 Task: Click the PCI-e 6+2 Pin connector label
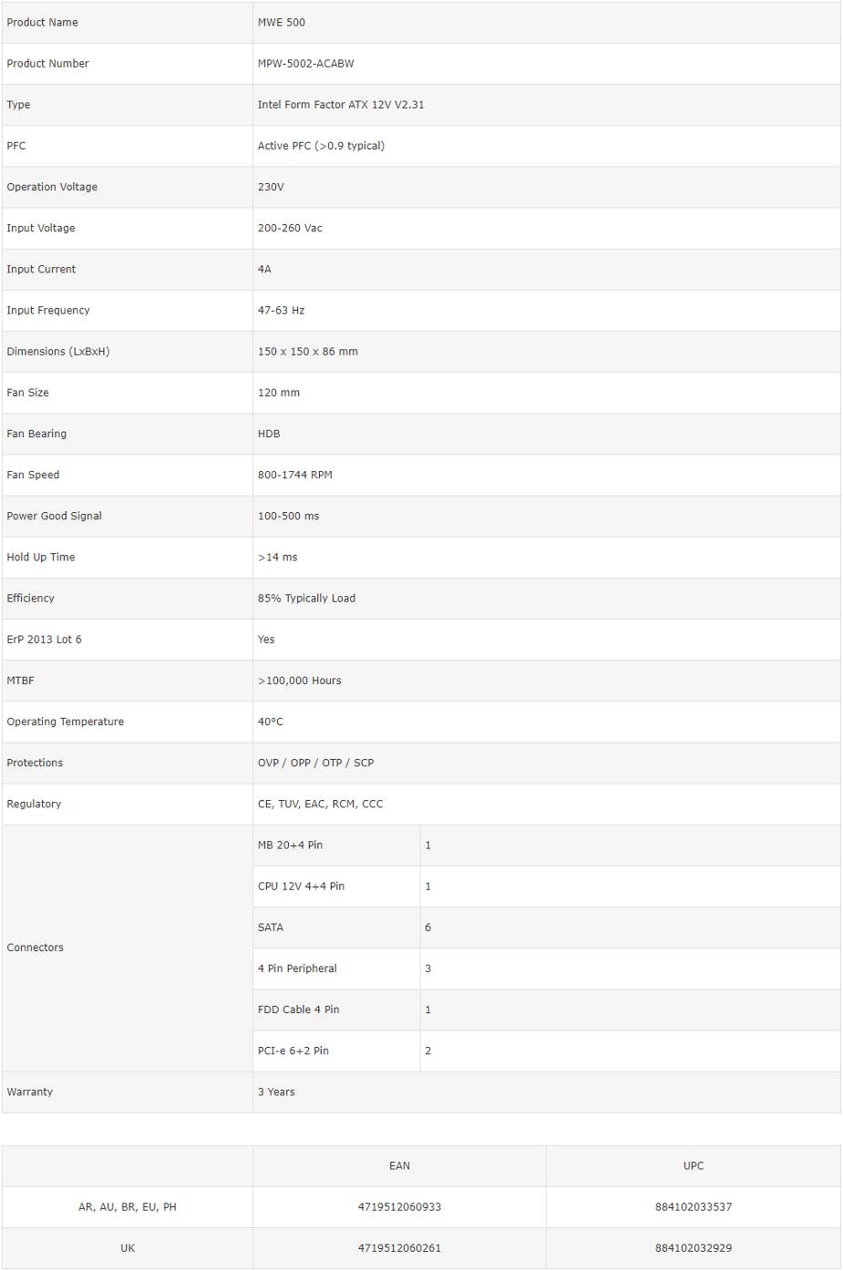tap(293, 1051)
